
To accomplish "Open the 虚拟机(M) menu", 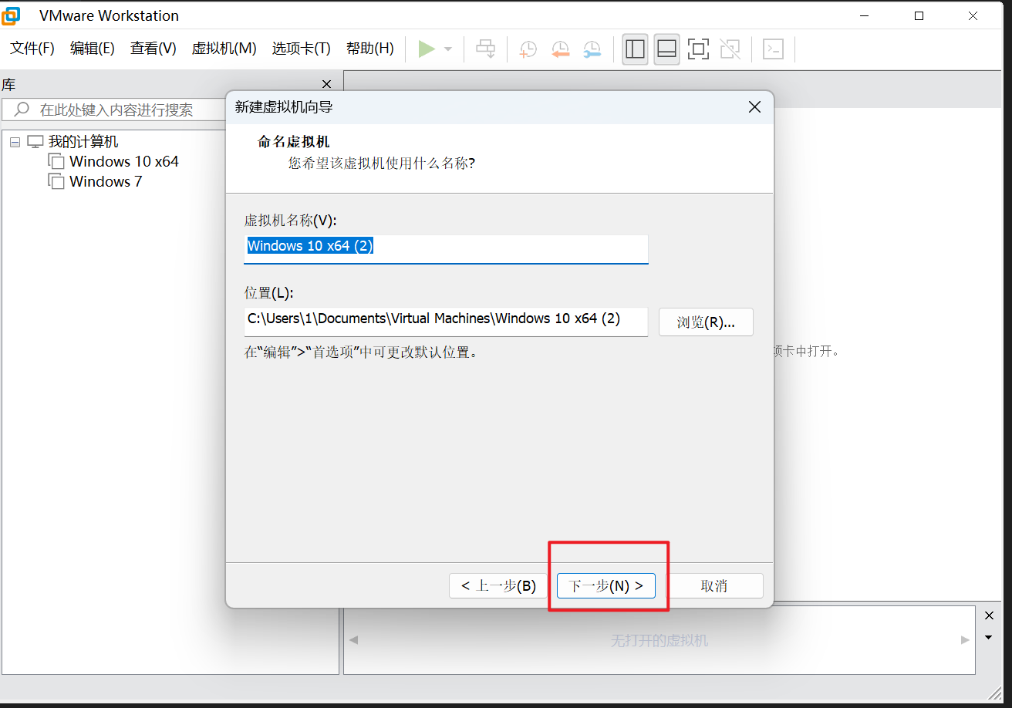I will [x=224, y=49].
